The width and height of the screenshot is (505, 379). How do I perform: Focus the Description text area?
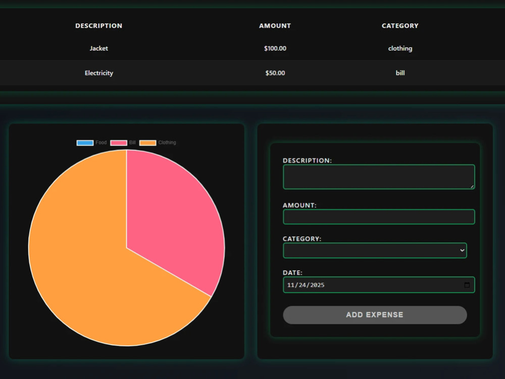coord(379,176)
